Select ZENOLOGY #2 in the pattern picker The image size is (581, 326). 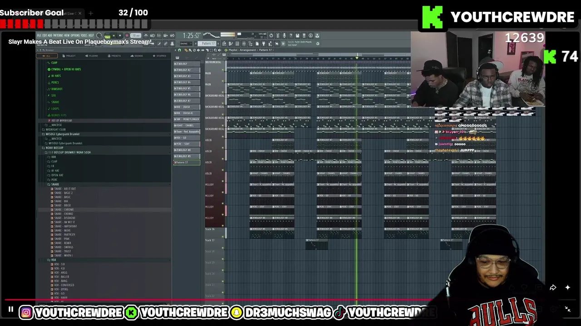click(187, 70)
